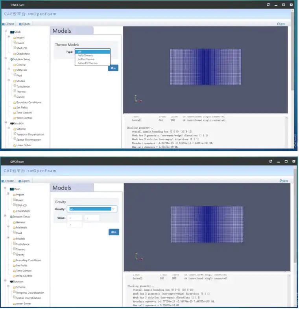Click the General folder icon in top window tree

[15, 65]
